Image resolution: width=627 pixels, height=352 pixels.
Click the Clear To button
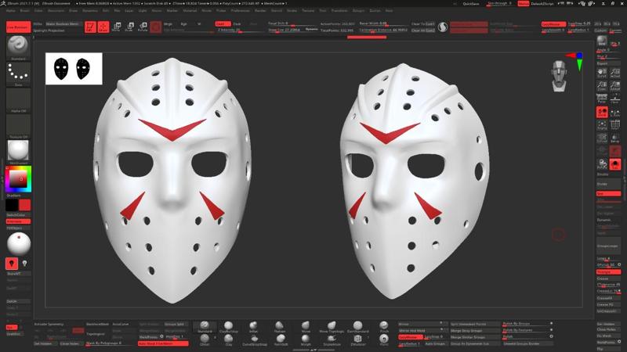(x=423, y=24)
